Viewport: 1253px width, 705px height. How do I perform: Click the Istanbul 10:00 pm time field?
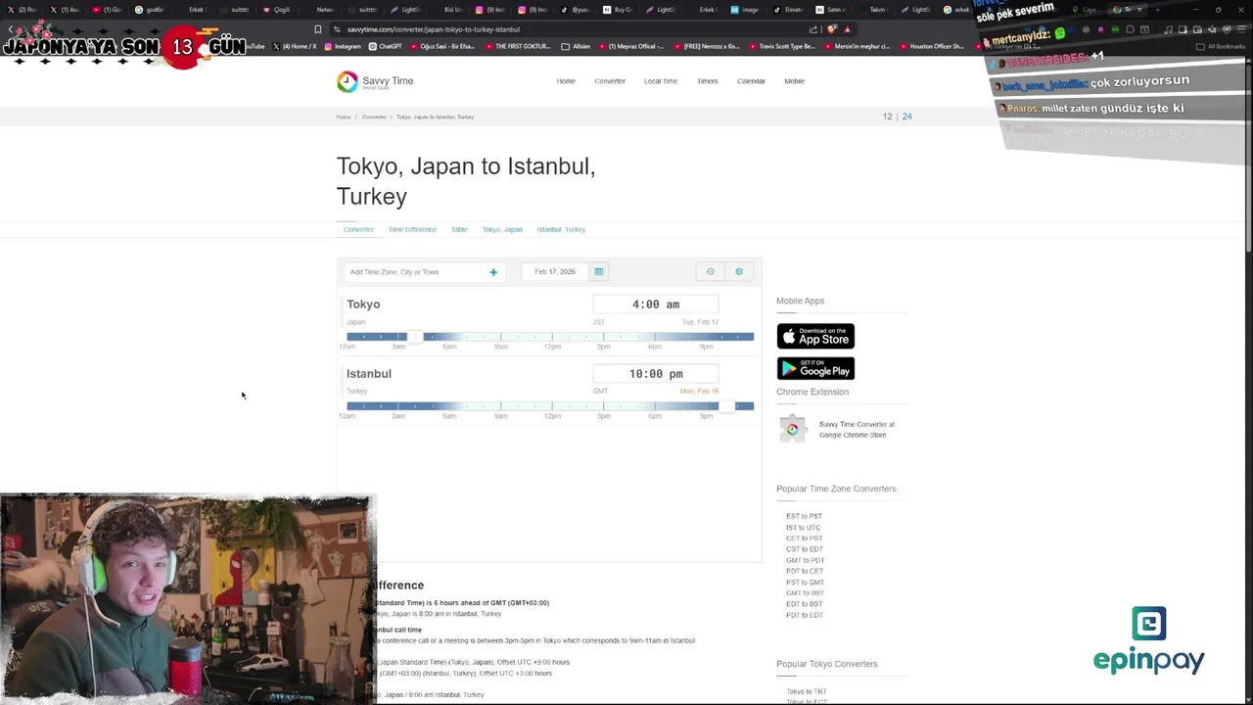point(656,374)
